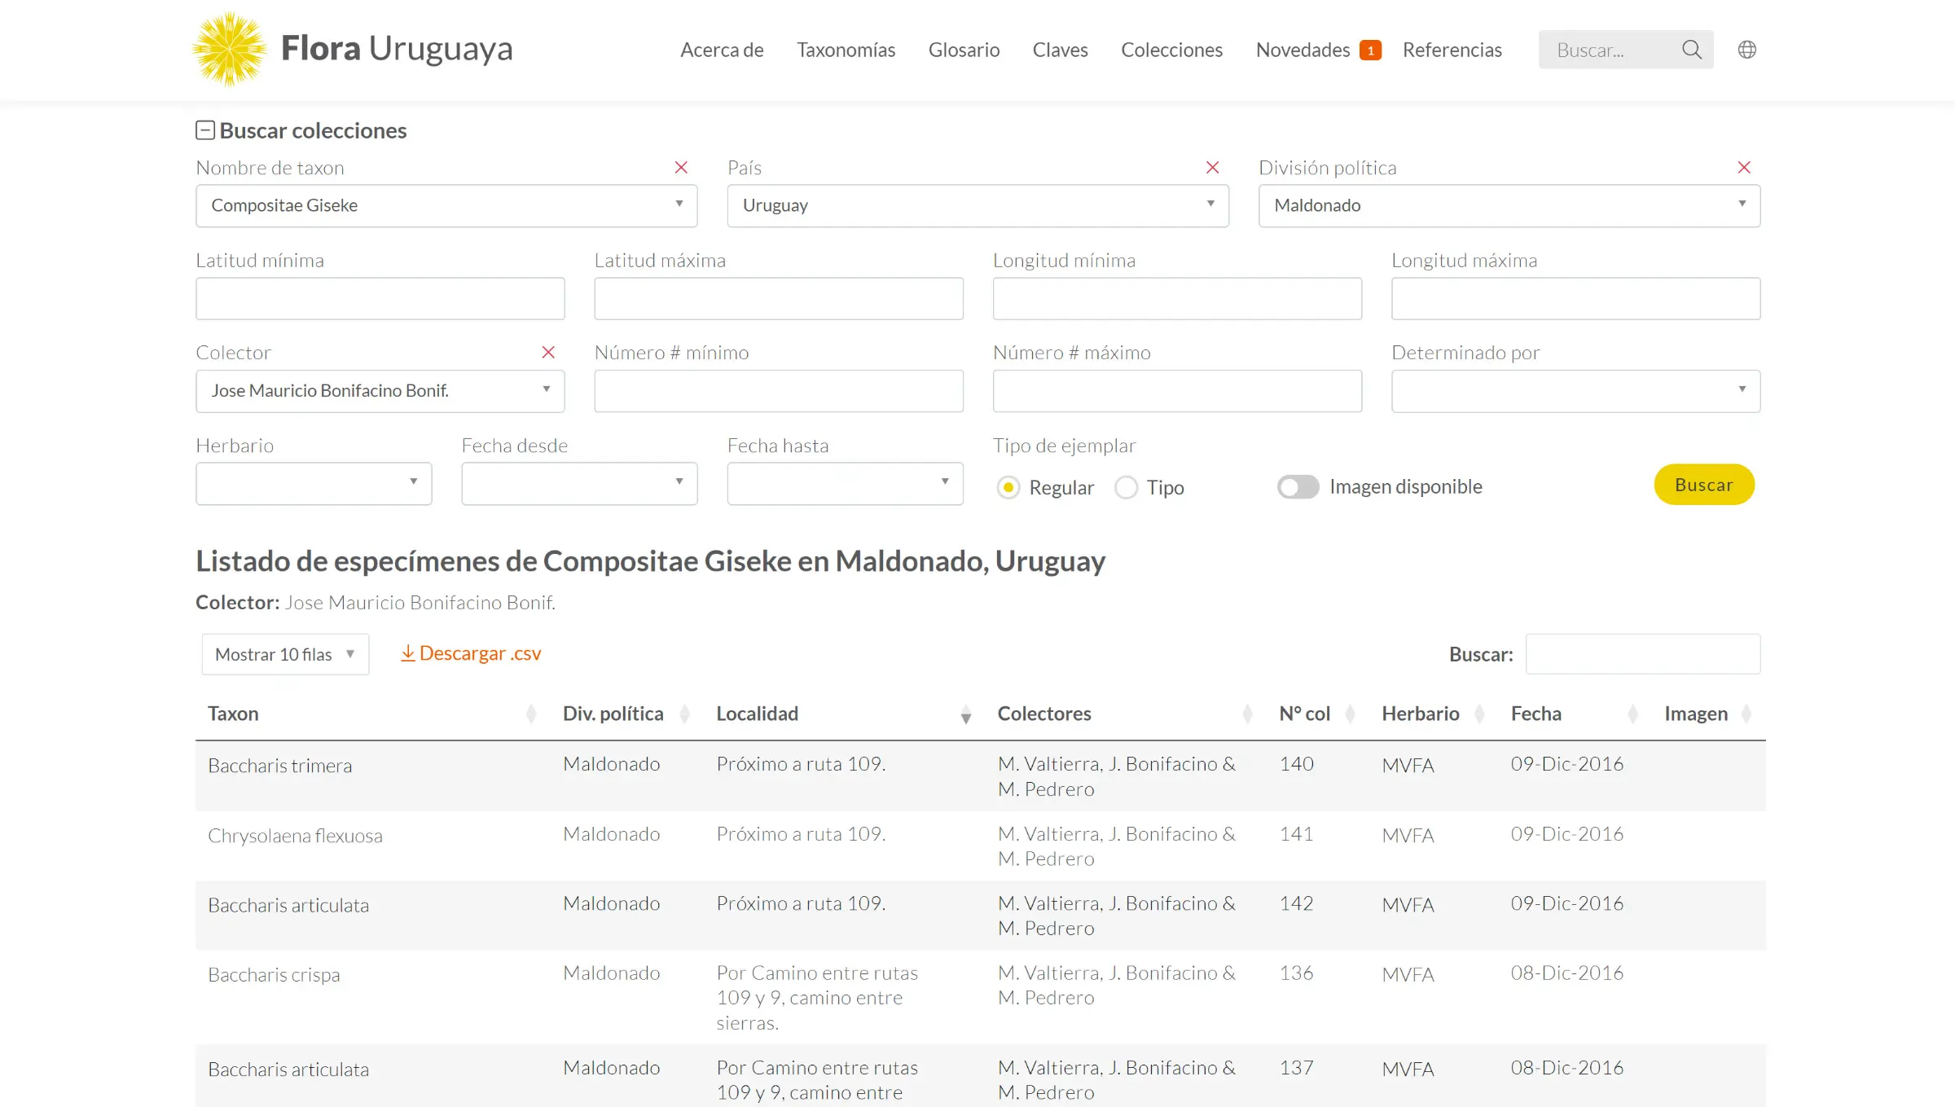Viewport: 1955px width, 1107px height.
Task: Go to the Novedades menu item
Action: pos(1303,50)
